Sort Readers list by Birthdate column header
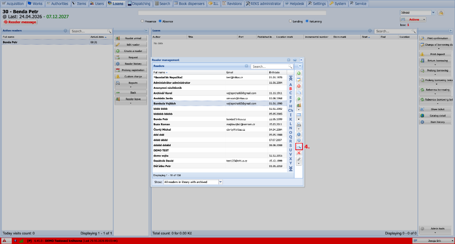The image size is (455, 244). (x=277, y=72)
